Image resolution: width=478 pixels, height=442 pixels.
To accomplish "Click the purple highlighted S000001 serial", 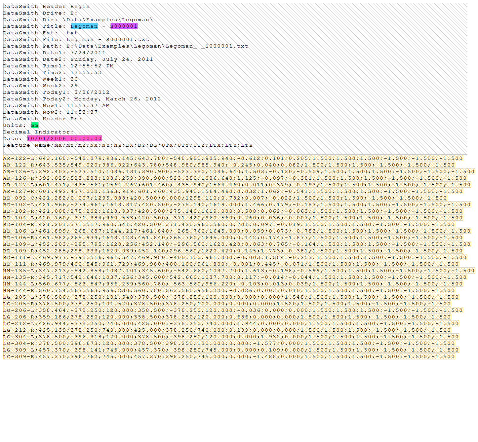I will (x=124, y=26).
